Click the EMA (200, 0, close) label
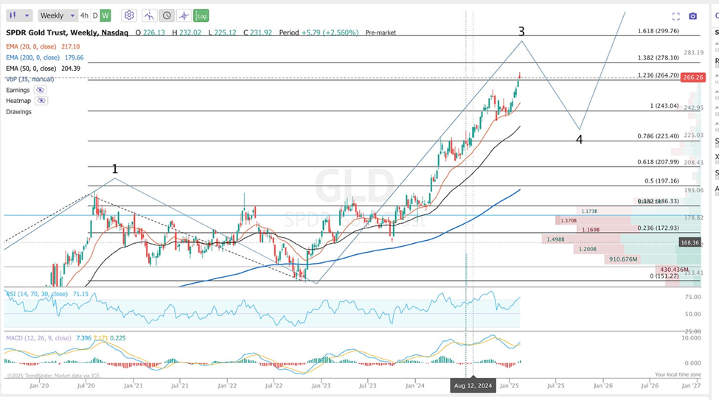Viewport: 719px width, 400px height. [x=32, y=57]
